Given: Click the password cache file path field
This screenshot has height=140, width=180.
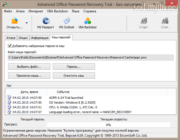Looking at the screenshot, I should pyautogui.click(x=91, y=57).
